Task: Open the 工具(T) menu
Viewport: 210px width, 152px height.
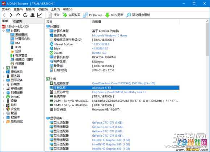Action: click(x=55, y=9)
